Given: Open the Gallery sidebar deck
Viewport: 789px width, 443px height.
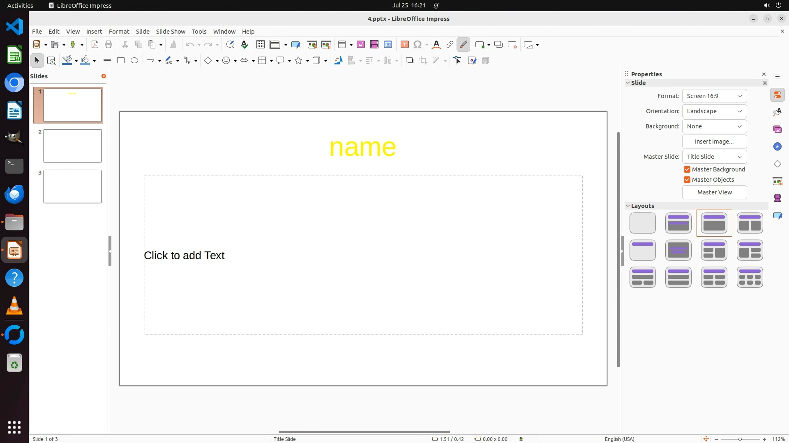Looking at the screenshot, I should (x=777, y=130).
